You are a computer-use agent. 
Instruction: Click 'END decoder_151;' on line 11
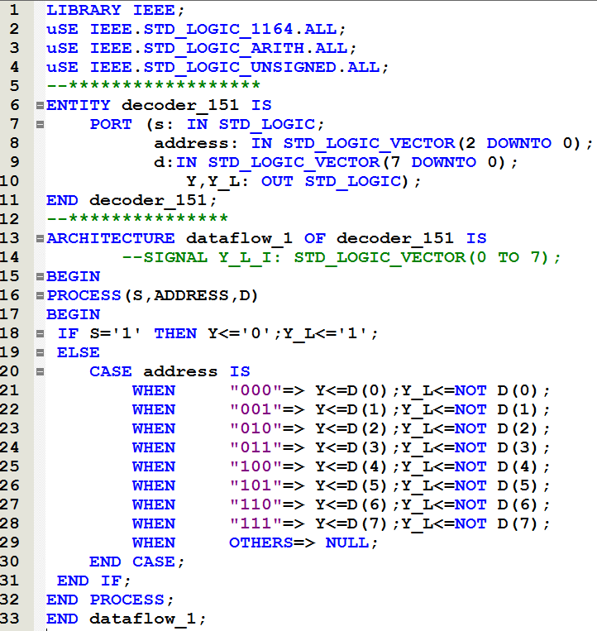132,200
